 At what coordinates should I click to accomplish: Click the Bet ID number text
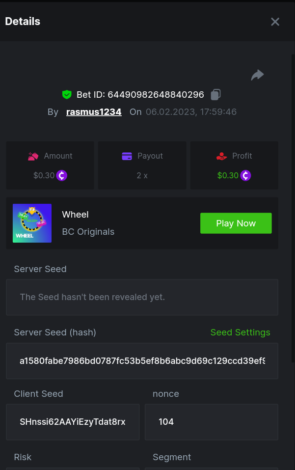coord(156,95)
